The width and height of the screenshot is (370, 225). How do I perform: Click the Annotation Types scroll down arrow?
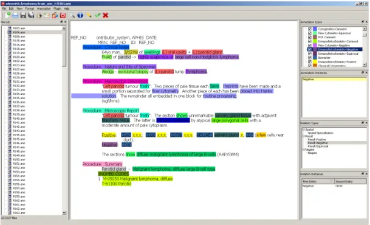[365, 64]
